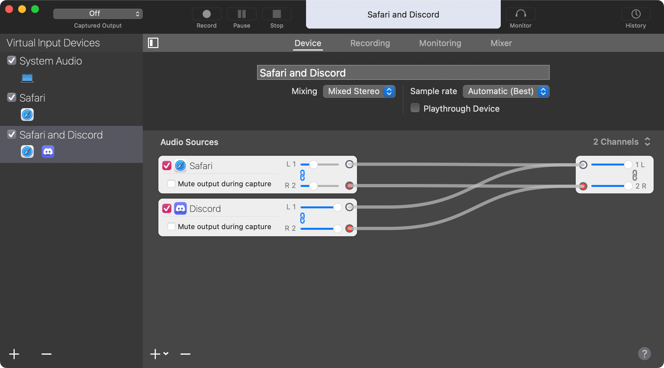Toggle the sidebar panel icon
This screenshot has width=664, height=368.
pyautogui.click(x=153, y=43)
